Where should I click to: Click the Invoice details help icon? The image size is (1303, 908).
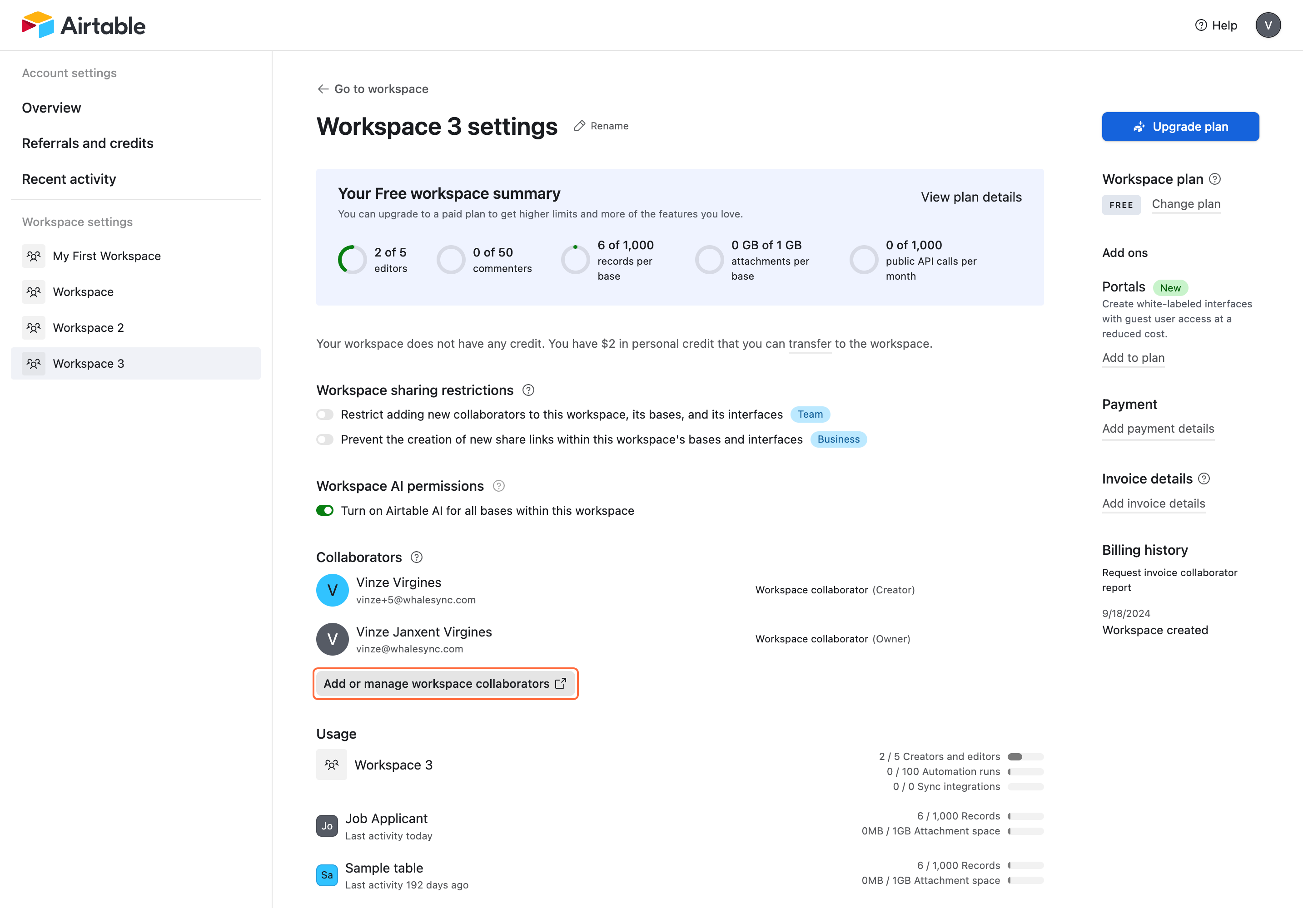pyautogui.click(x=1204, y=479)
